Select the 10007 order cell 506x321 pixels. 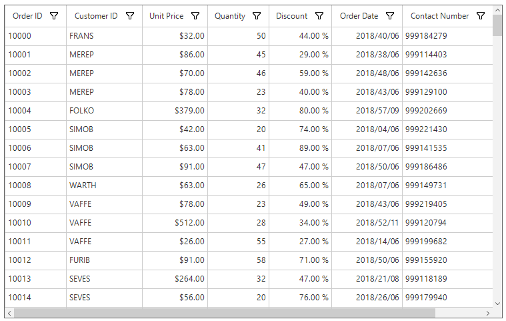coord(35,167)
